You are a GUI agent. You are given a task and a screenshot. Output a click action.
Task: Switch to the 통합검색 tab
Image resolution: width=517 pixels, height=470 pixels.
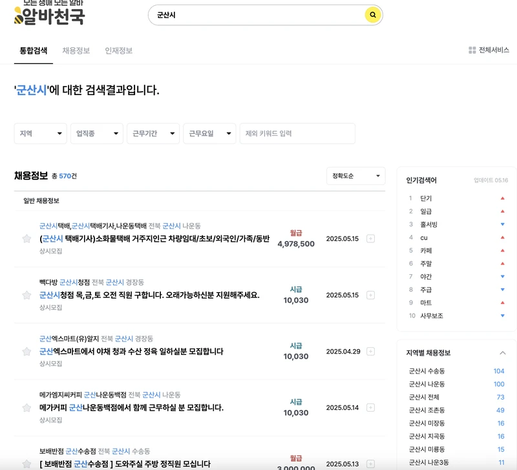34,50
